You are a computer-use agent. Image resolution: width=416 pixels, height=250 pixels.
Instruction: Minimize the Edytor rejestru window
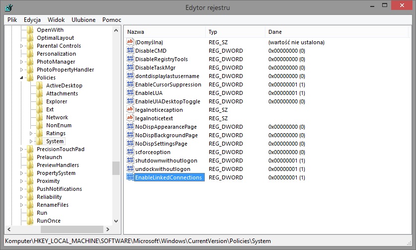(372, 5)
